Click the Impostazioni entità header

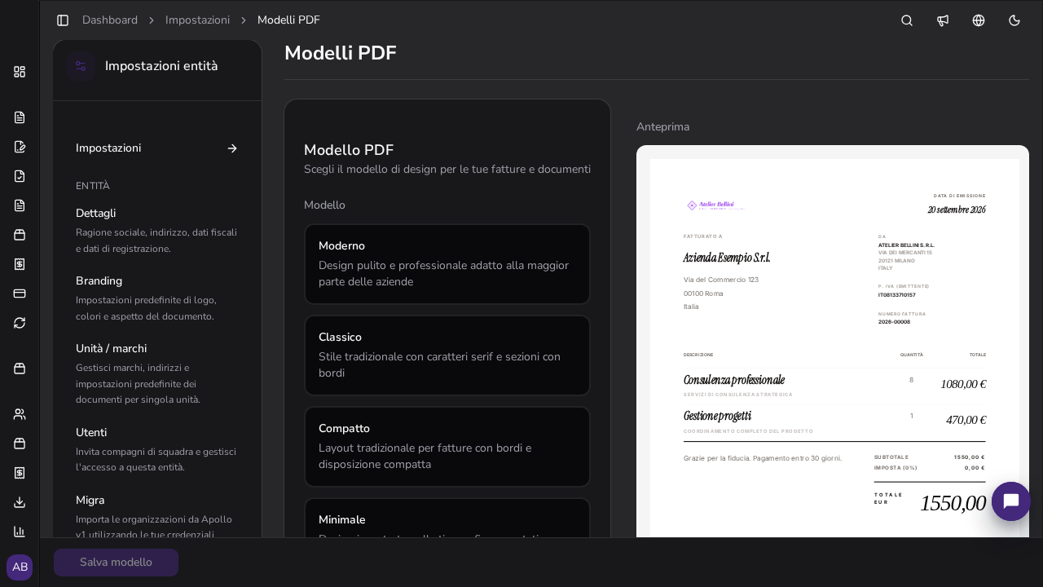(x=161, y=66)
